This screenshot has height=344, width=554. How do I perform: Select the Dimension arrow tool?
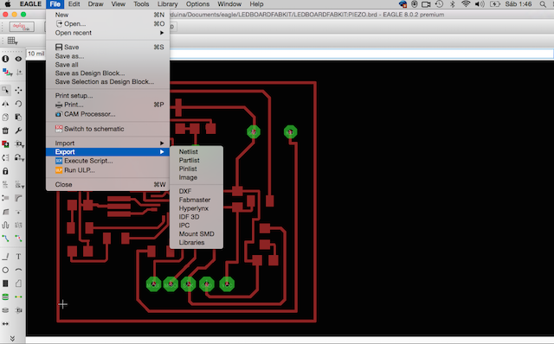(5, 324)
